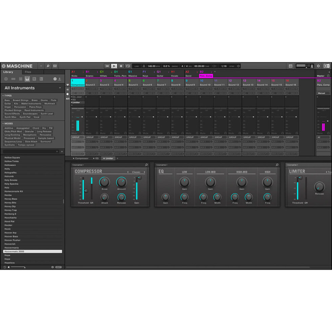Open Compressor preset search magnifier

click(146, 165)
